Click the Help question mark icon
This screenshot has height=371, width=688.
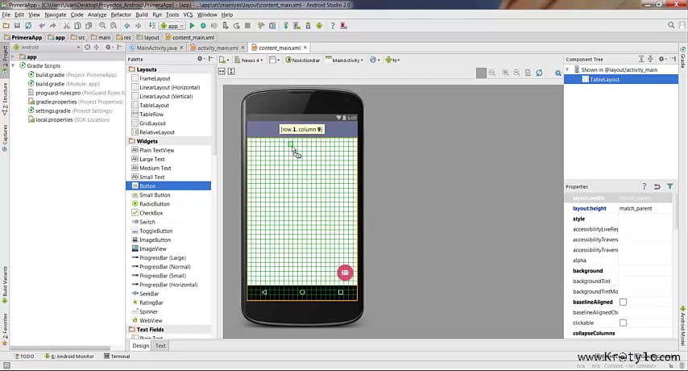pyautogui.click(x=333, y=26)
